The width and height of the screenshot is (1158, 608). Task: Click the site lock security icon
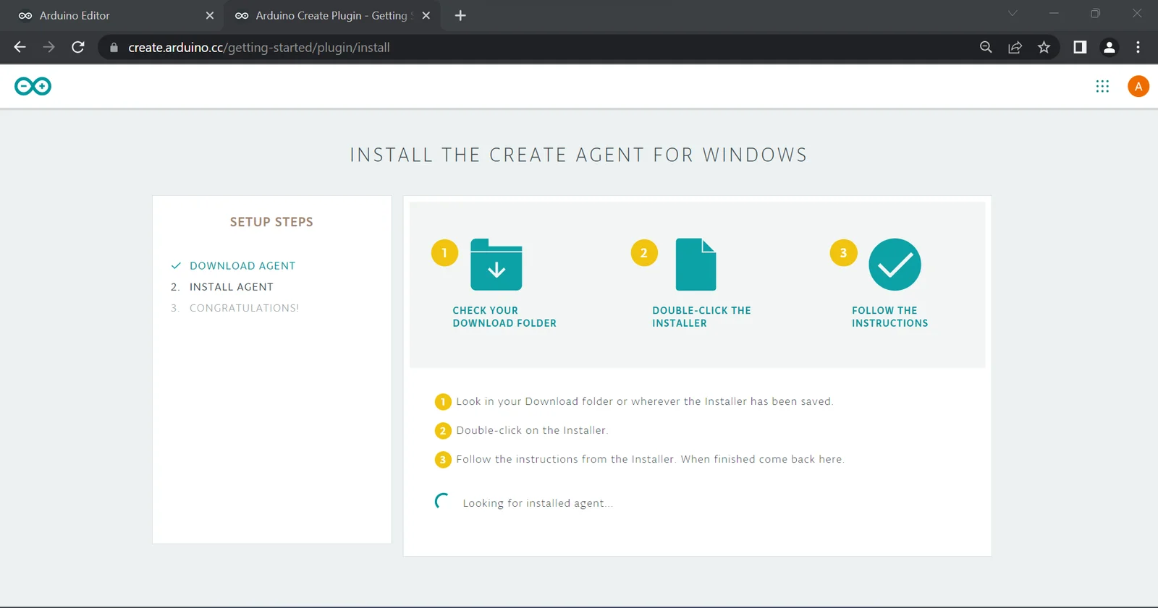(114, 47)
